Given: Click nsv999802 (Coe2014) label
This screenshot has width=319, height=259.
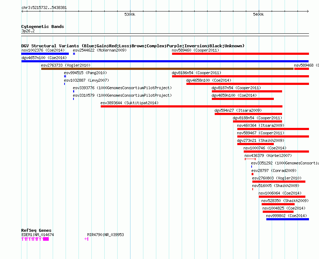Looking at the screenshot, I should pyautogui.click(x=286, y=216).
